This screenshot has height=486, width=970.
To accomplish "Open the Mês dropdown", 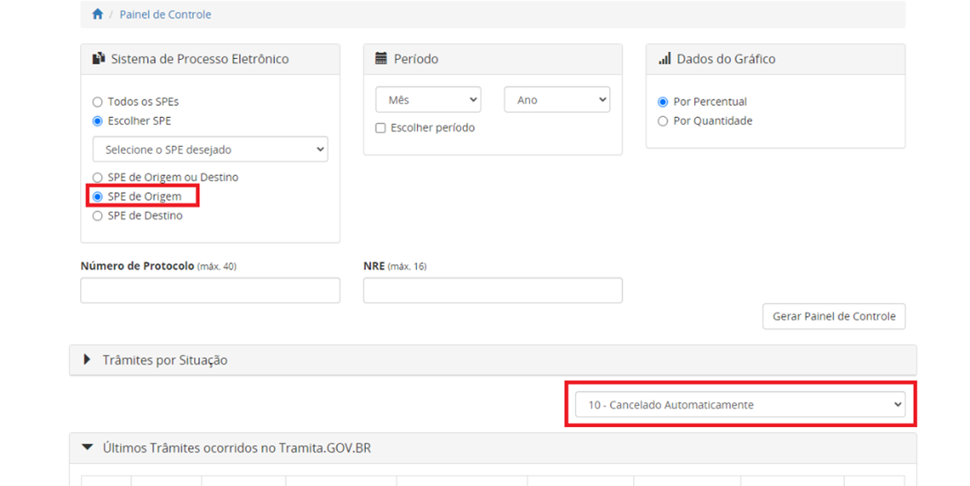I will click(428, 100).
